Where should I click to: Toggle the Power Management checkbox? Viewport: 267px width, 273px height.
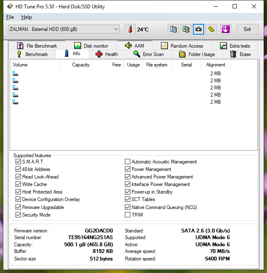pos(127,169)
